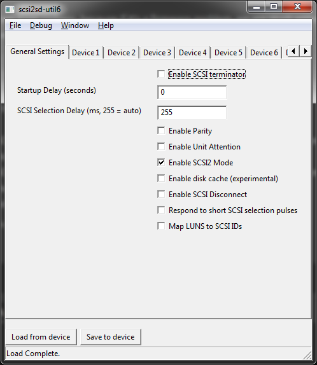Check Enable Unit Attention
317x365 pixels.
click(161, 147)
